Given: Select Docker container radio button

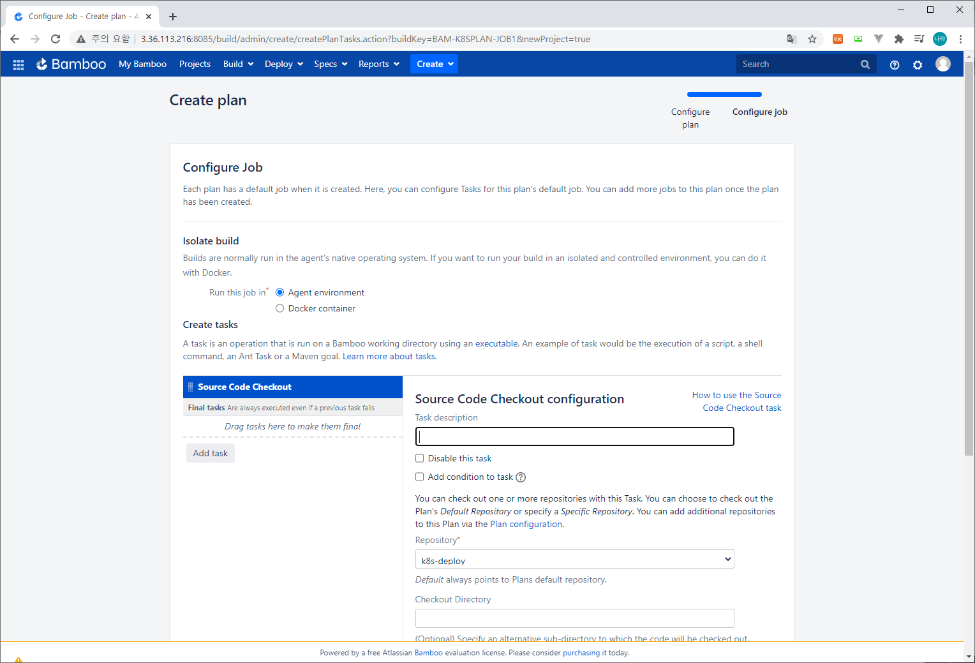Looking at the screenshot, I should click(x=279, y=308).
